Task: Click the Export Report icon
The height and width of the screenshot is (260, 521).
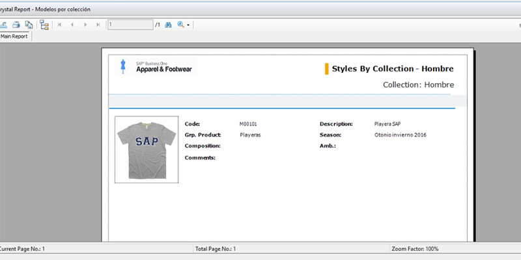Action: (x=3, y=25)
